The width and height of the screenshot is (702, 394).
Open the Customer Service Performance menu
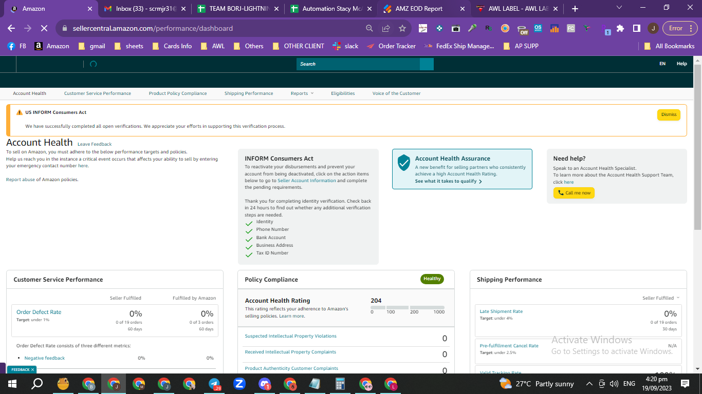pyautogui.click(x=98, y=93)
